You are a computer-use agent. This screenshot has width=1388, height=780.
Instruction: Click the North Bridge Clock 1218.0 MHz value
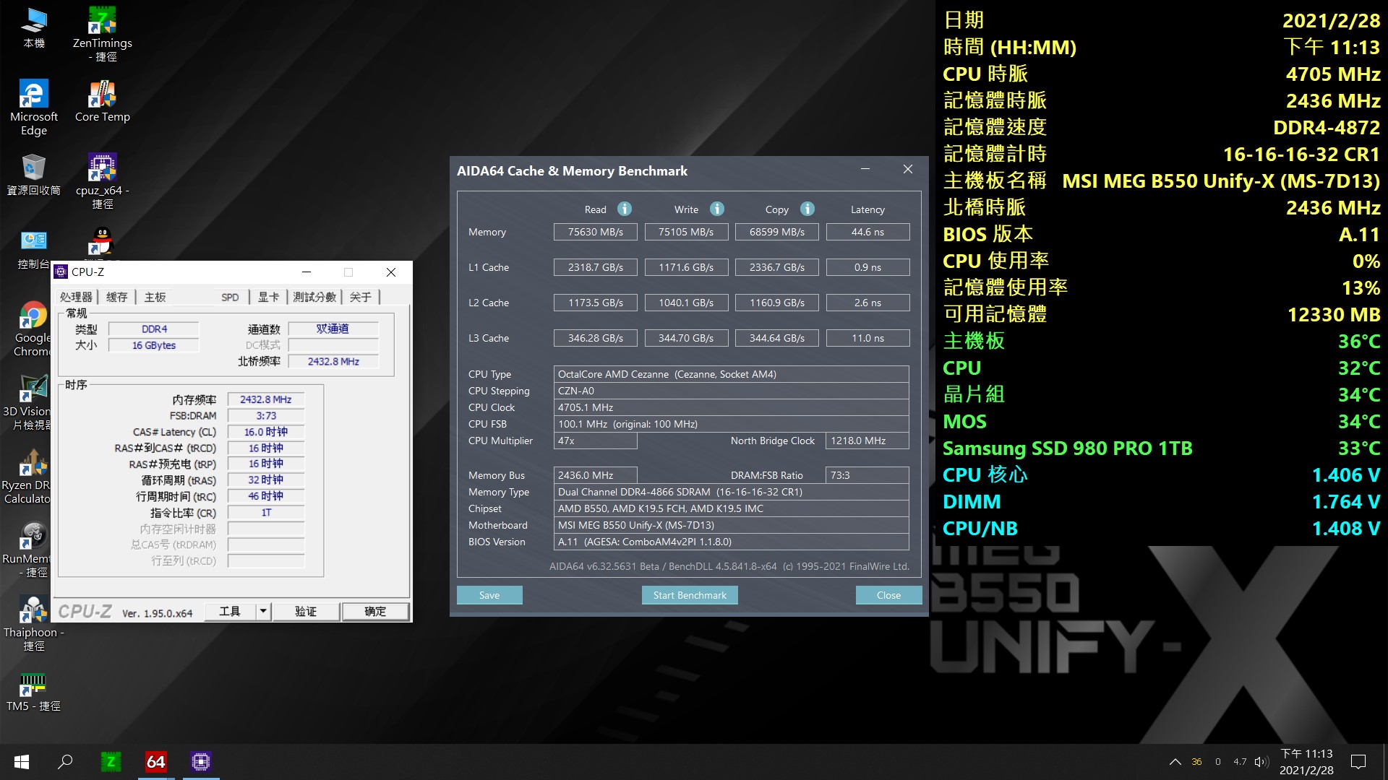(867, 441)
